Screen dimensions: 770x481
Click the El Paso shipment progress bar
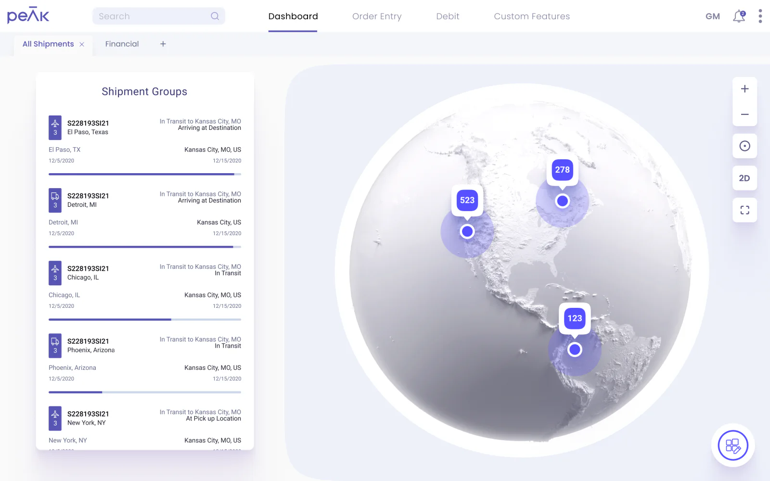[x=145, y=174]
